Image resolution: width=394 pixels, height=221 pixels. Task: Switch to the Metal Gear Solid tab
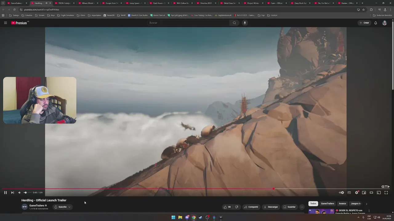230,3
